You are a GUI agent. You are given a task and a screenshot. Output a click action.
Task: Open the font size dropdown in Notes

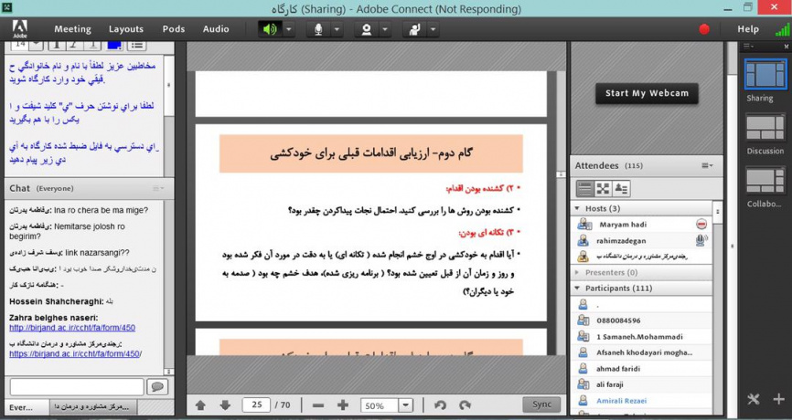[x=36, y=45]
